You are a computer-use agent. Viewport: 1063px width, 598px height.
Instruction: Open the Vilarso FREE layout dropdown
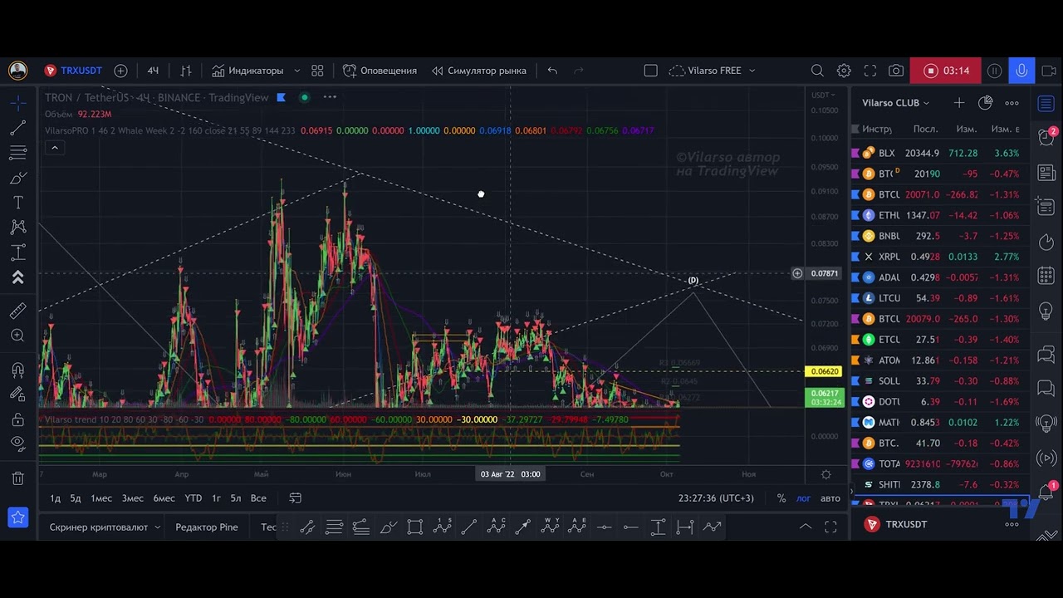click(x=713, y=71)
